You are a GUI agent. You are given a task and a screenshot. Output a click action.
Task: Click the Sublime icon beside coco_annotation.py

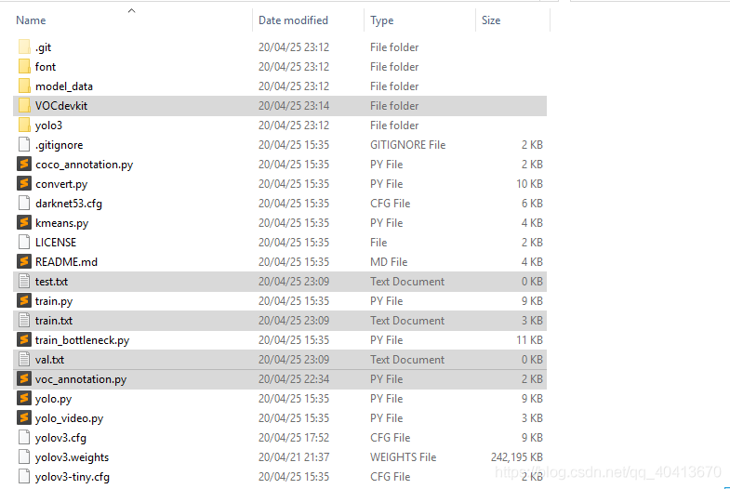(x=24, y=165)
